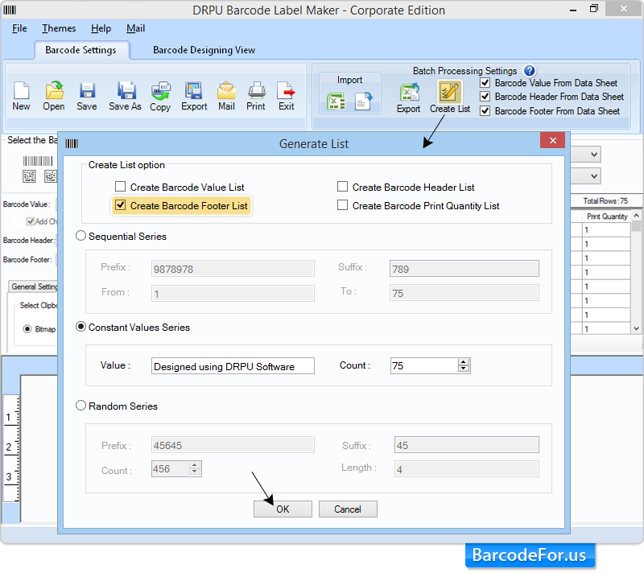
Task: Expand the upper dropdown behind the dialog
Action: pyautogui.click(x=594, y=155)
